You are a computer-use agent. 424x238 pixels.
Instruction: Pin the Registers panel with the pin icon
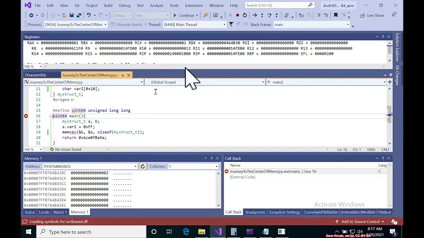[383, 37]
